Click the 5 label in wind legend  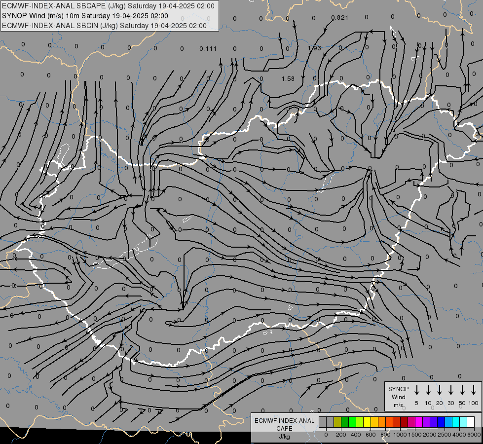pos(416,403)
